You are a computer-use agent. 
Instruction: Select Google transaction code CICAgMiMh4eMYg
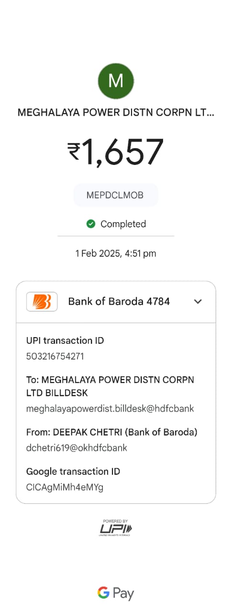pyautogui.click(x=65, y=487)
